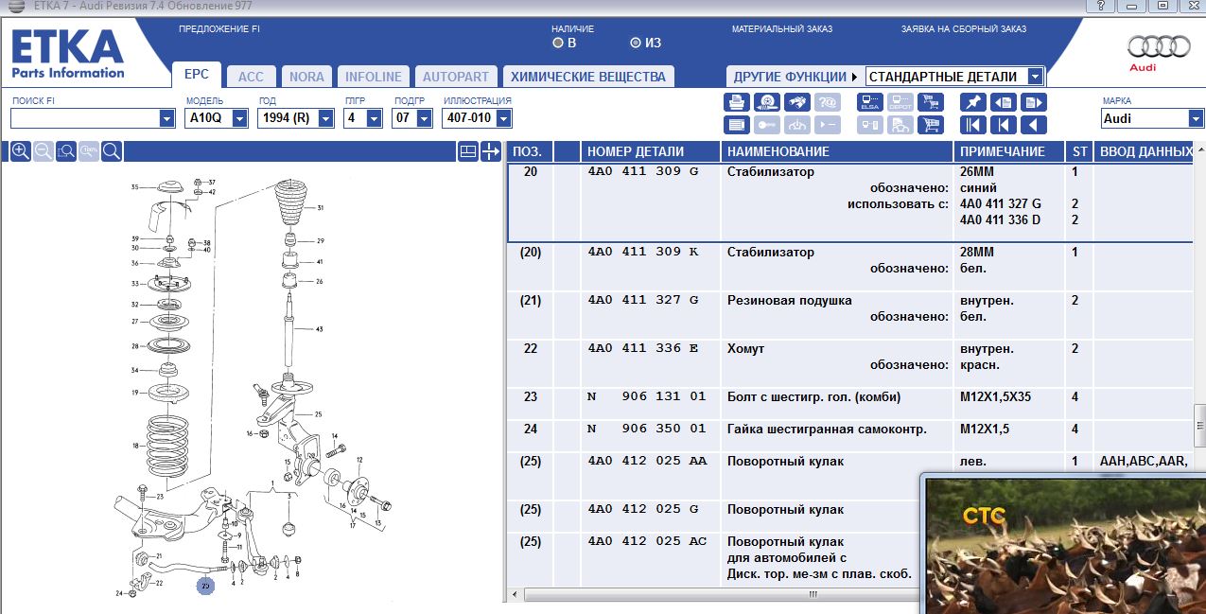Image resolution: width=1206 pixels, height=614 pixels.
Task: Launch the ELSA workshop info button
Action: [870, 102]
